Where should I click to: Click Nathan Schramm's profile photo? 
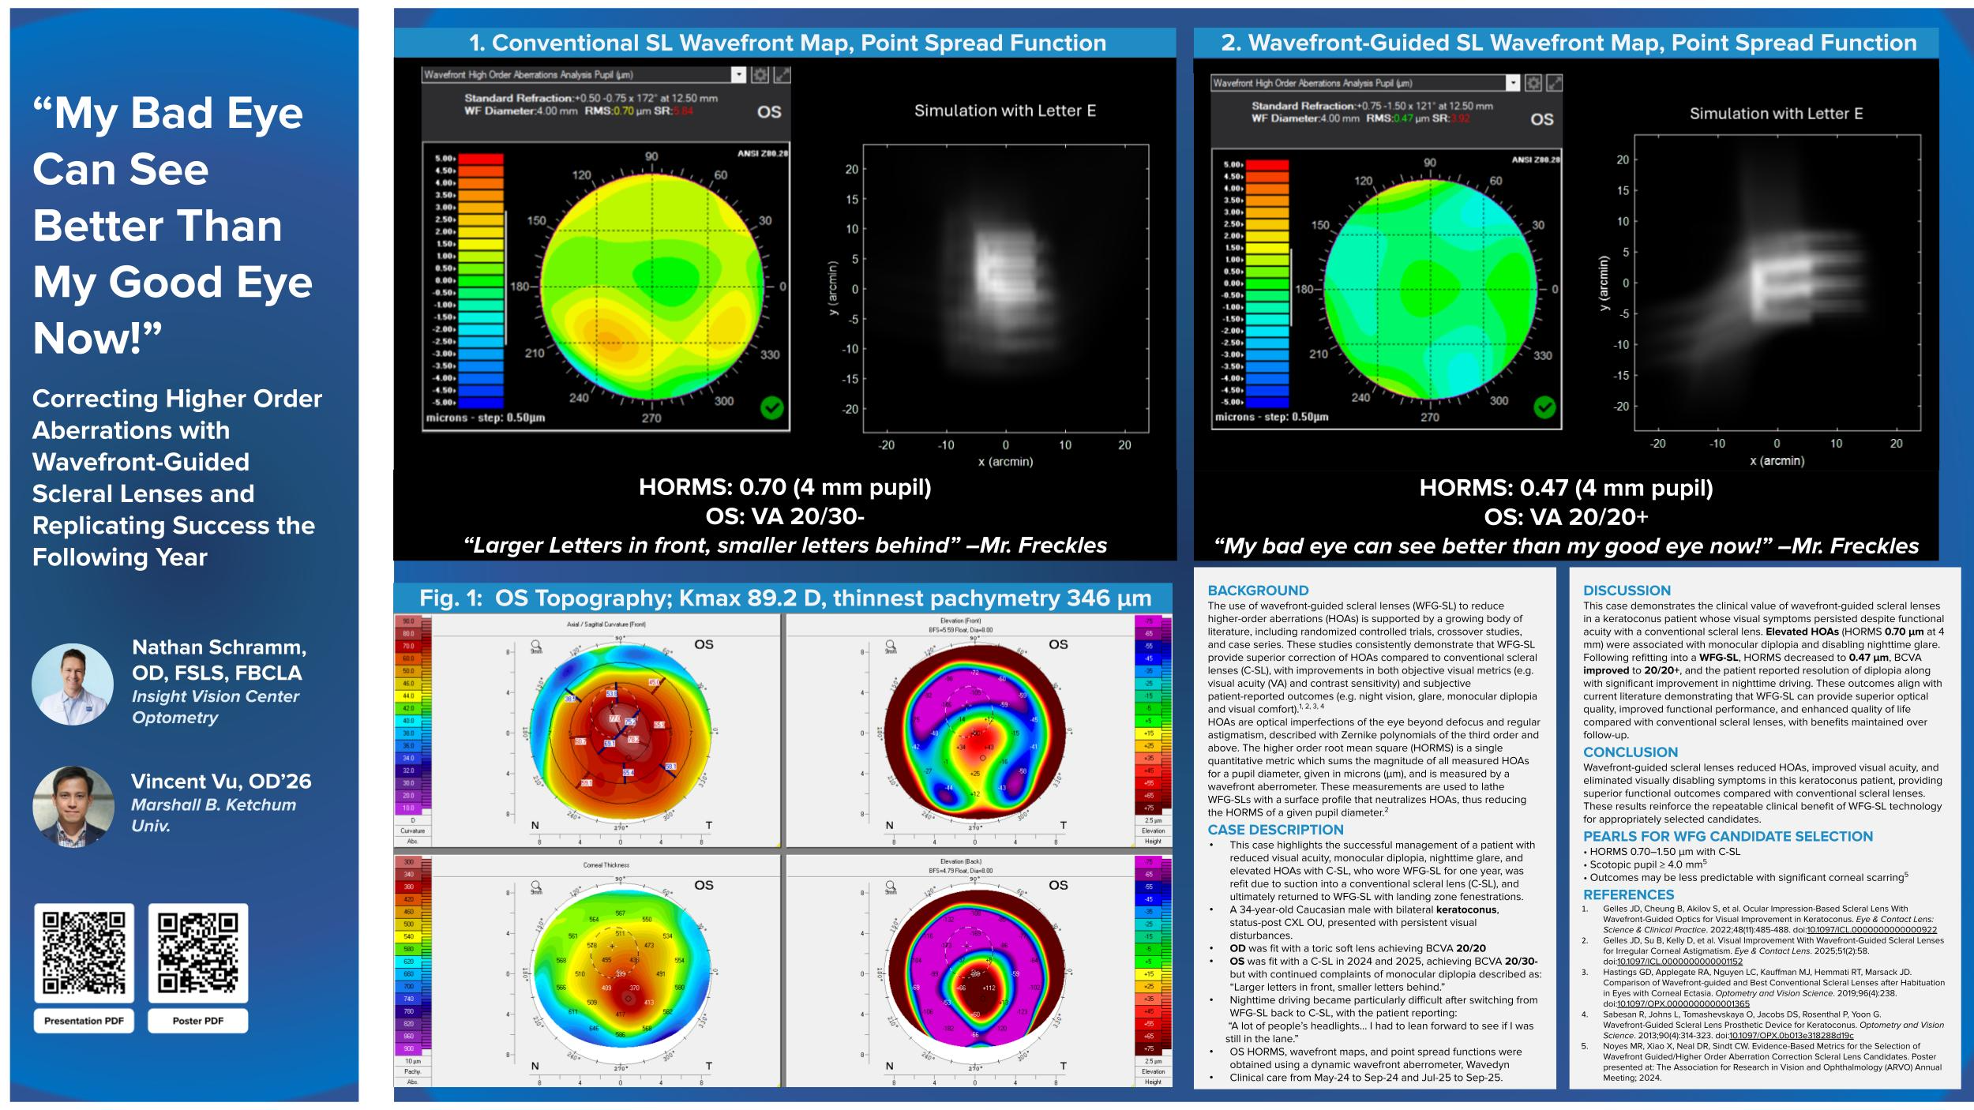point(73,684)
